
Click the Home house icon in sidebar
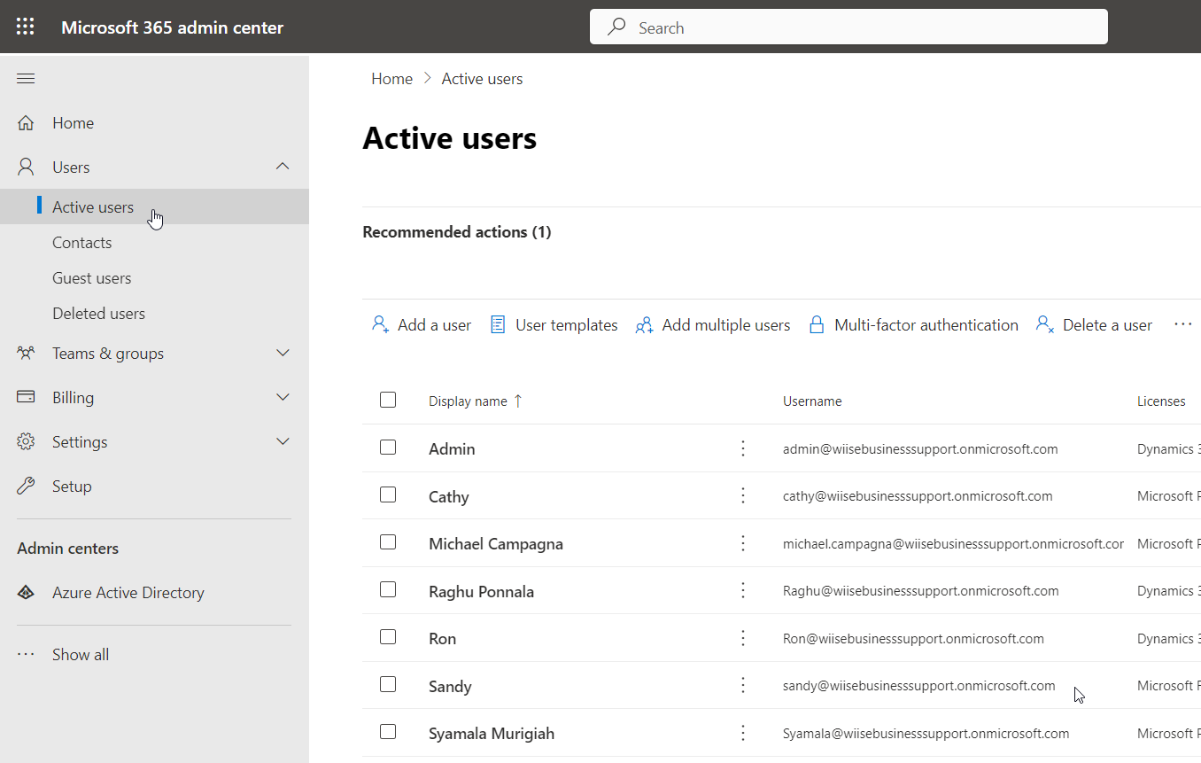tap(26, 123)
